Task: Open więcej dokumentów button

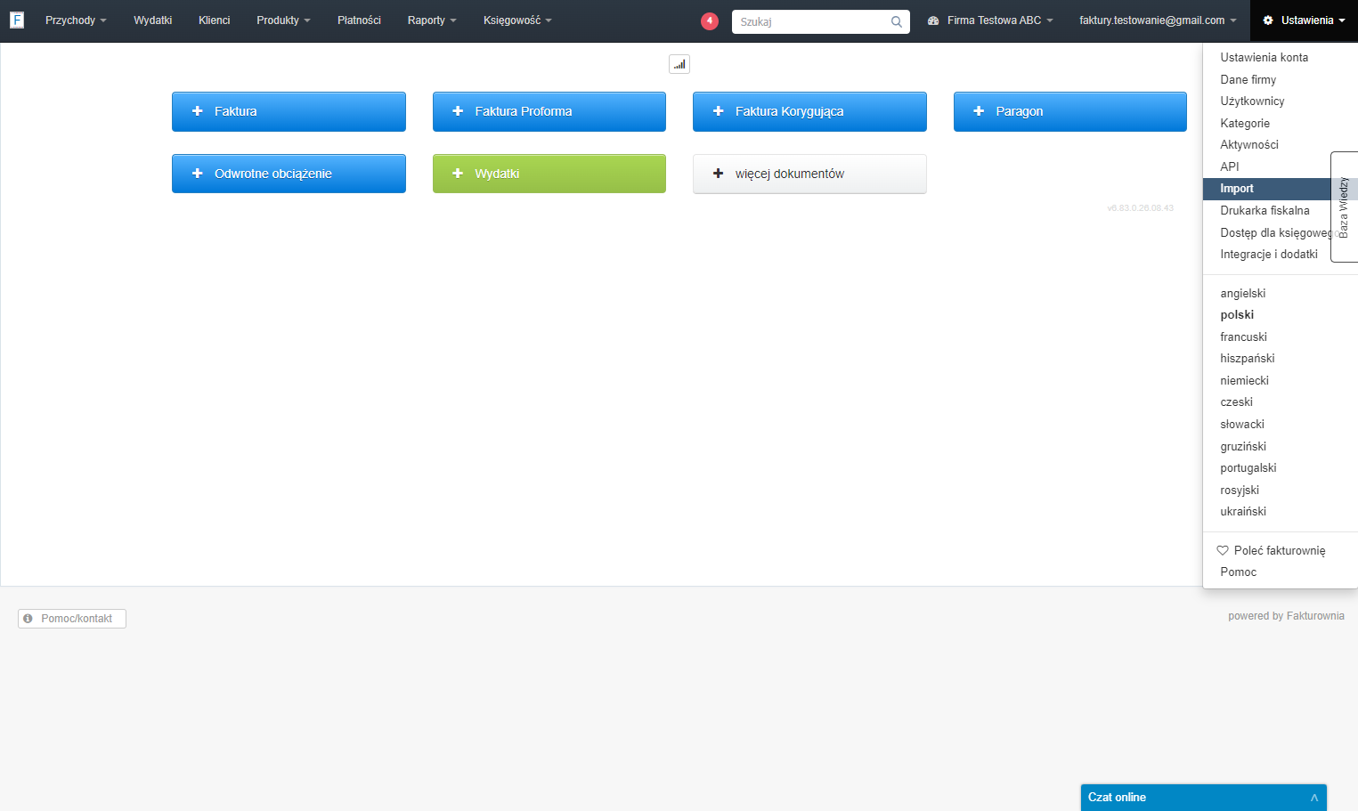Action: click(809, 174)
